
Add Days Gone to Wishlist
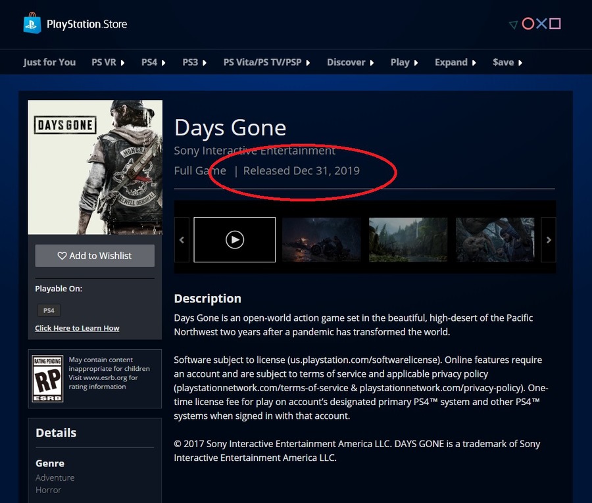click(95, 256)
